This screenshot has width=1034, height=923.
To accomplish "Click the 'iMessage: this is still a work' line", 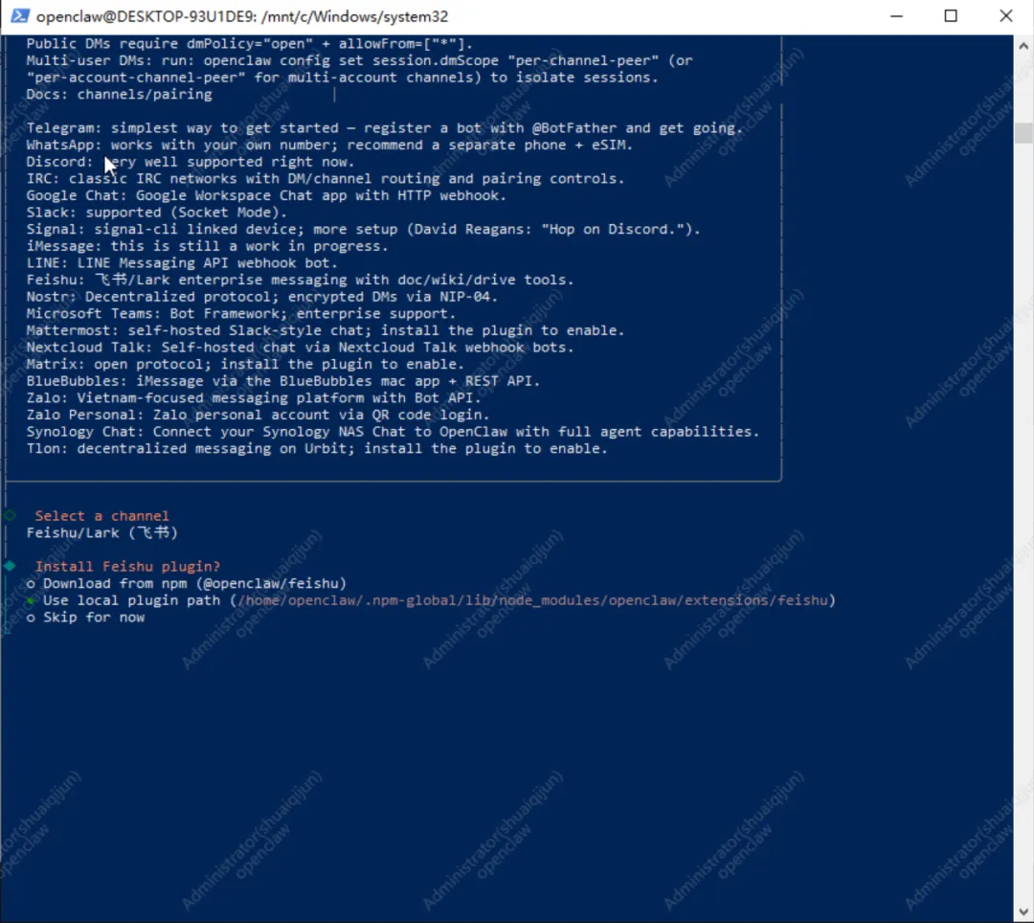I will [x=208, y=246].
